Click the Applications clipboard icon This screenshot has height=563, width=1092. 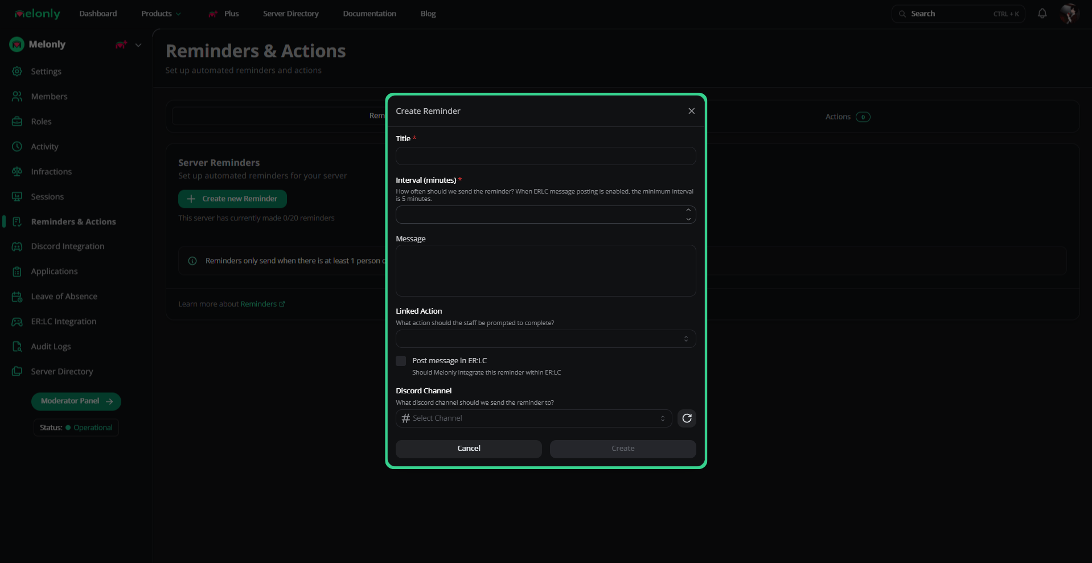coord(17,272)
